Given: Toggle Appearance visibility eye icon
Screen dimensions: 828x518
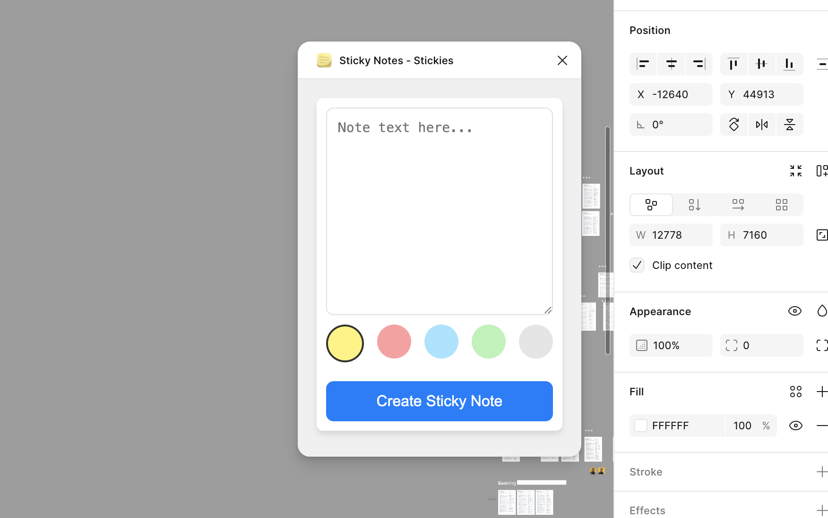Looking at the screenshot, I should click(795, 311).
